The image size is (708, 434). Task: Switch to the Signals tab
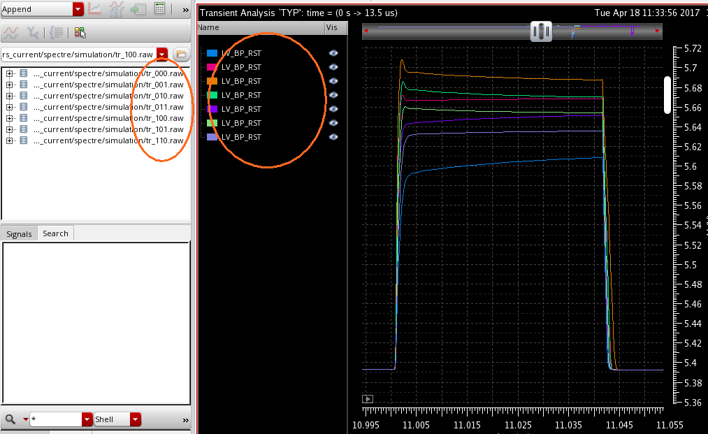19,233
